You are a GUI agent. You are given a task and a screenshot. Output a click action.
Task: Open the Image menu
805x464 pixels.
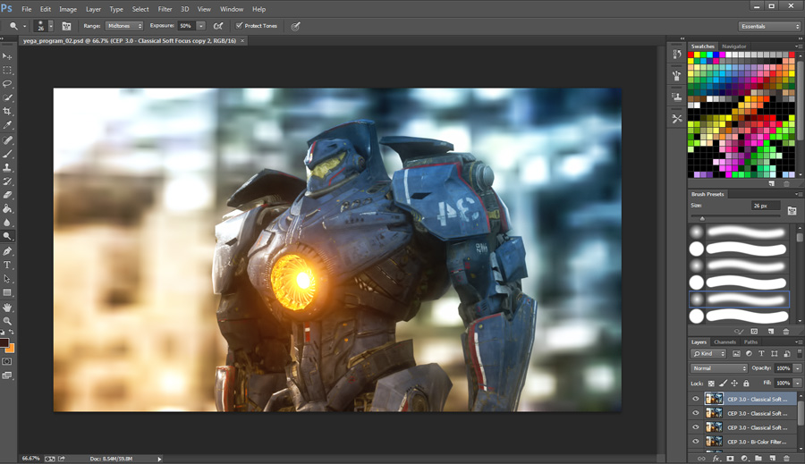(68, 9)
